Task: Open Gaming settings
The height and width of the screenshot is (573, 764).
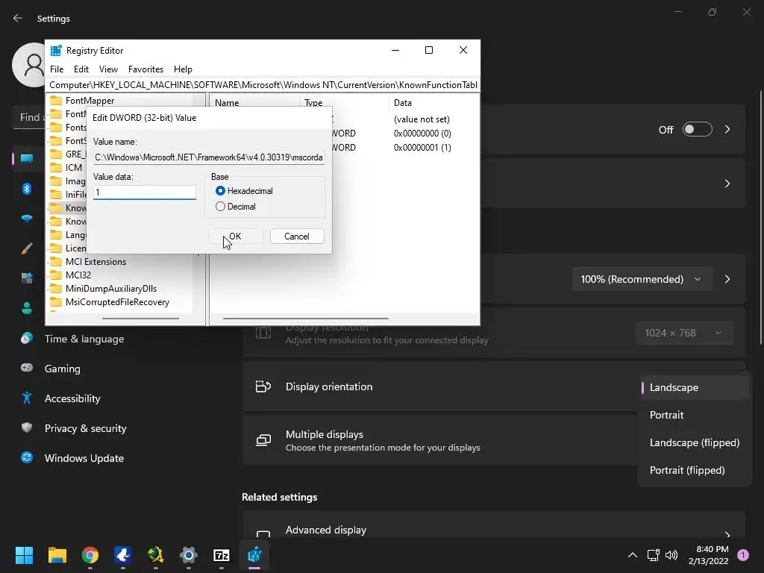Action: (x=63, y=369)
